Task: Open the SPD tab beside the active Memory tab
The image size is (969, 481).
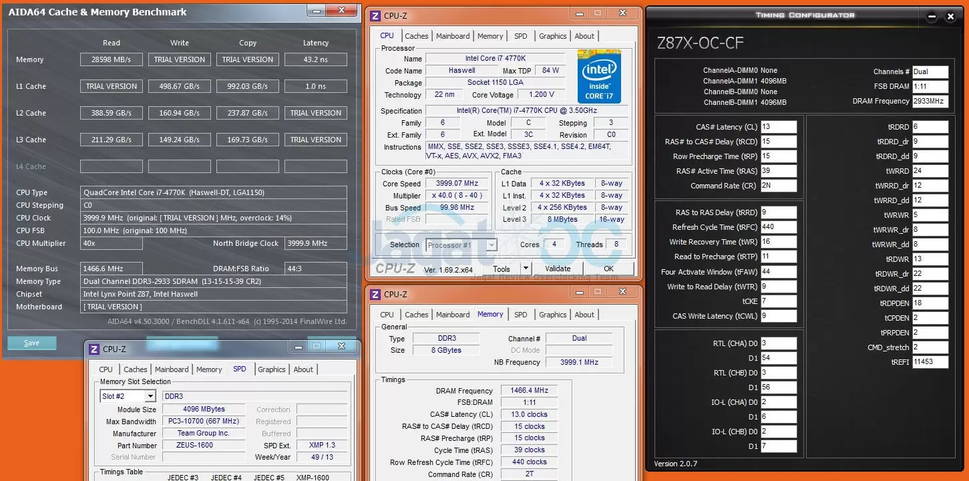Action: point(521,315)
